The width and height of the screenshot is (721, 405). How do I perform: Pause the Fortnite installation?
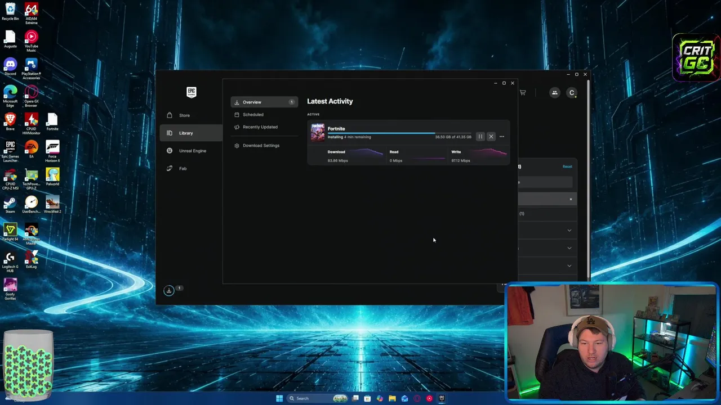[480, 137]
